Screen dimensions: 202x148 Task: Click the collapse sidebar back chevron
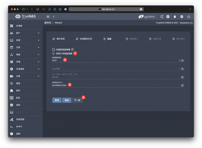54,16
